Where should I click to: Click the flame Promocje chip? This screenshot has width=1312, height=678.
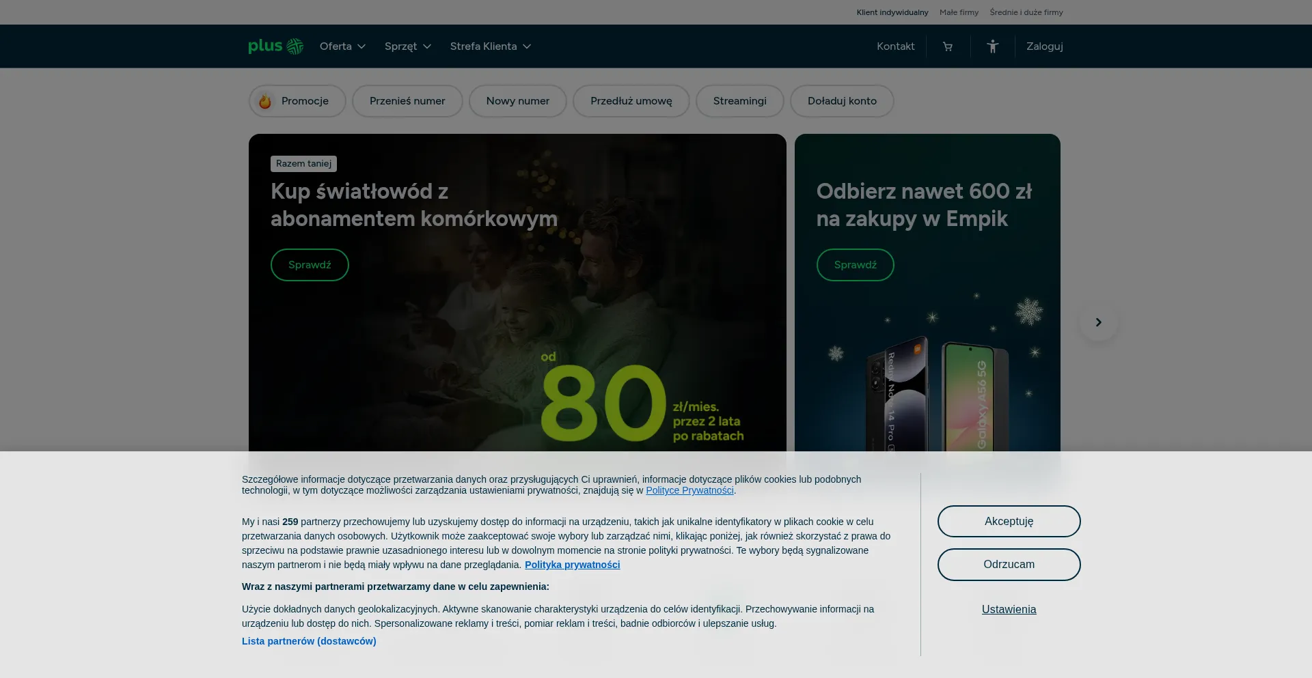[297, 101]
